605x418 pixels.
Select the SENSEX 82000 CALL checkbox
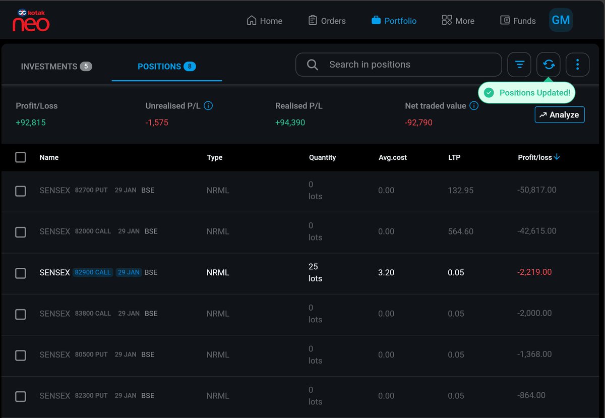point(21,232)
